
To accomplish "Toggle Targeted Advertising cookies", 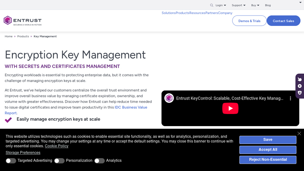I will (x=11, y=161).
